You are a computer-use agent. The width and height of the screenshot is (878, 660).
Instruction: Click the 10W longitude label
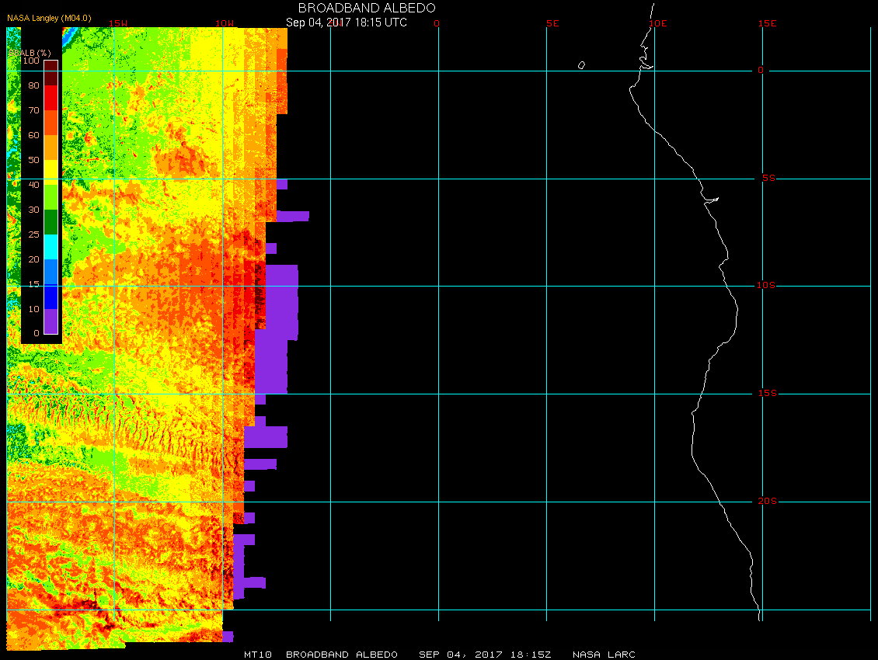click(225, 23)
